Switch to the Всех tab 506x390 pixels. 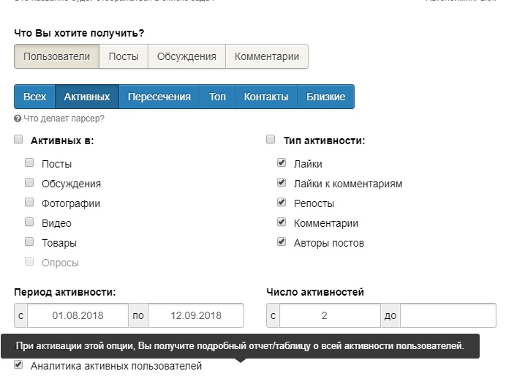34,97
